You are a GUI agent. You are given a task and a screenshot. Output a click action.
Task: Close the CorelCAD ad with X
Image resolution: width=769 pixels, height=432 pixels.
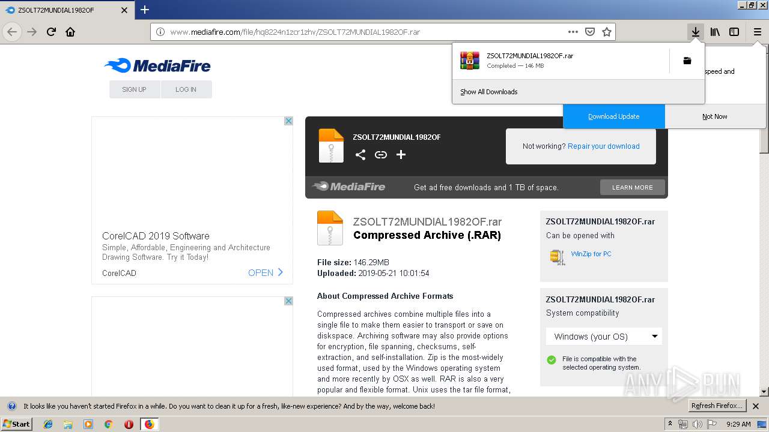(x=288, y=121)
